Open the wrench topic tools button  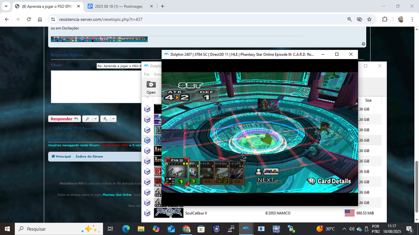coord(87,119)
